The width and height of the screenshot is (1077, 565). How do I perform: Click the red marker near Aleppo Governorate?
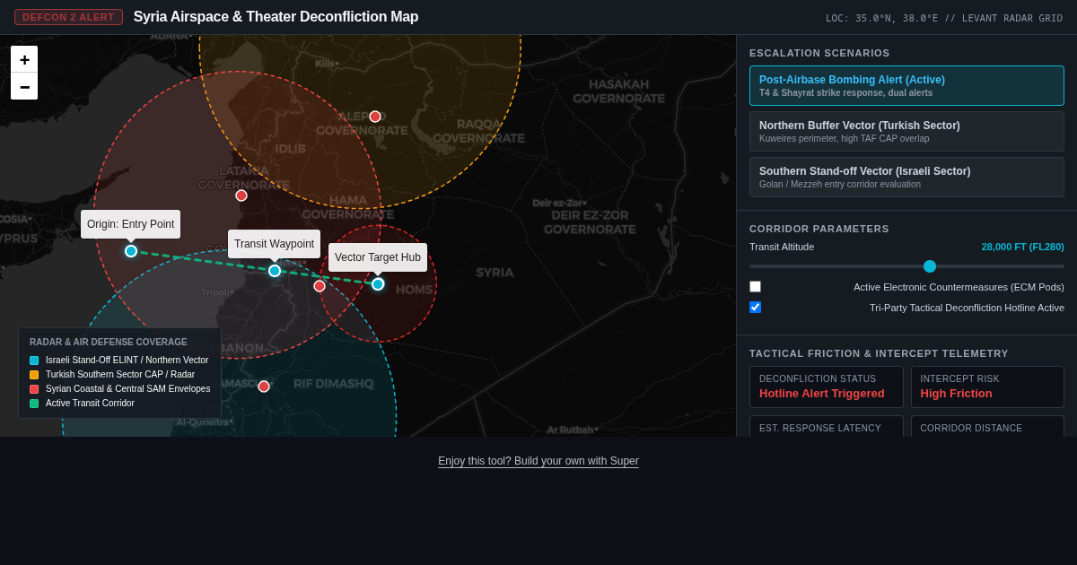(375, 117)
